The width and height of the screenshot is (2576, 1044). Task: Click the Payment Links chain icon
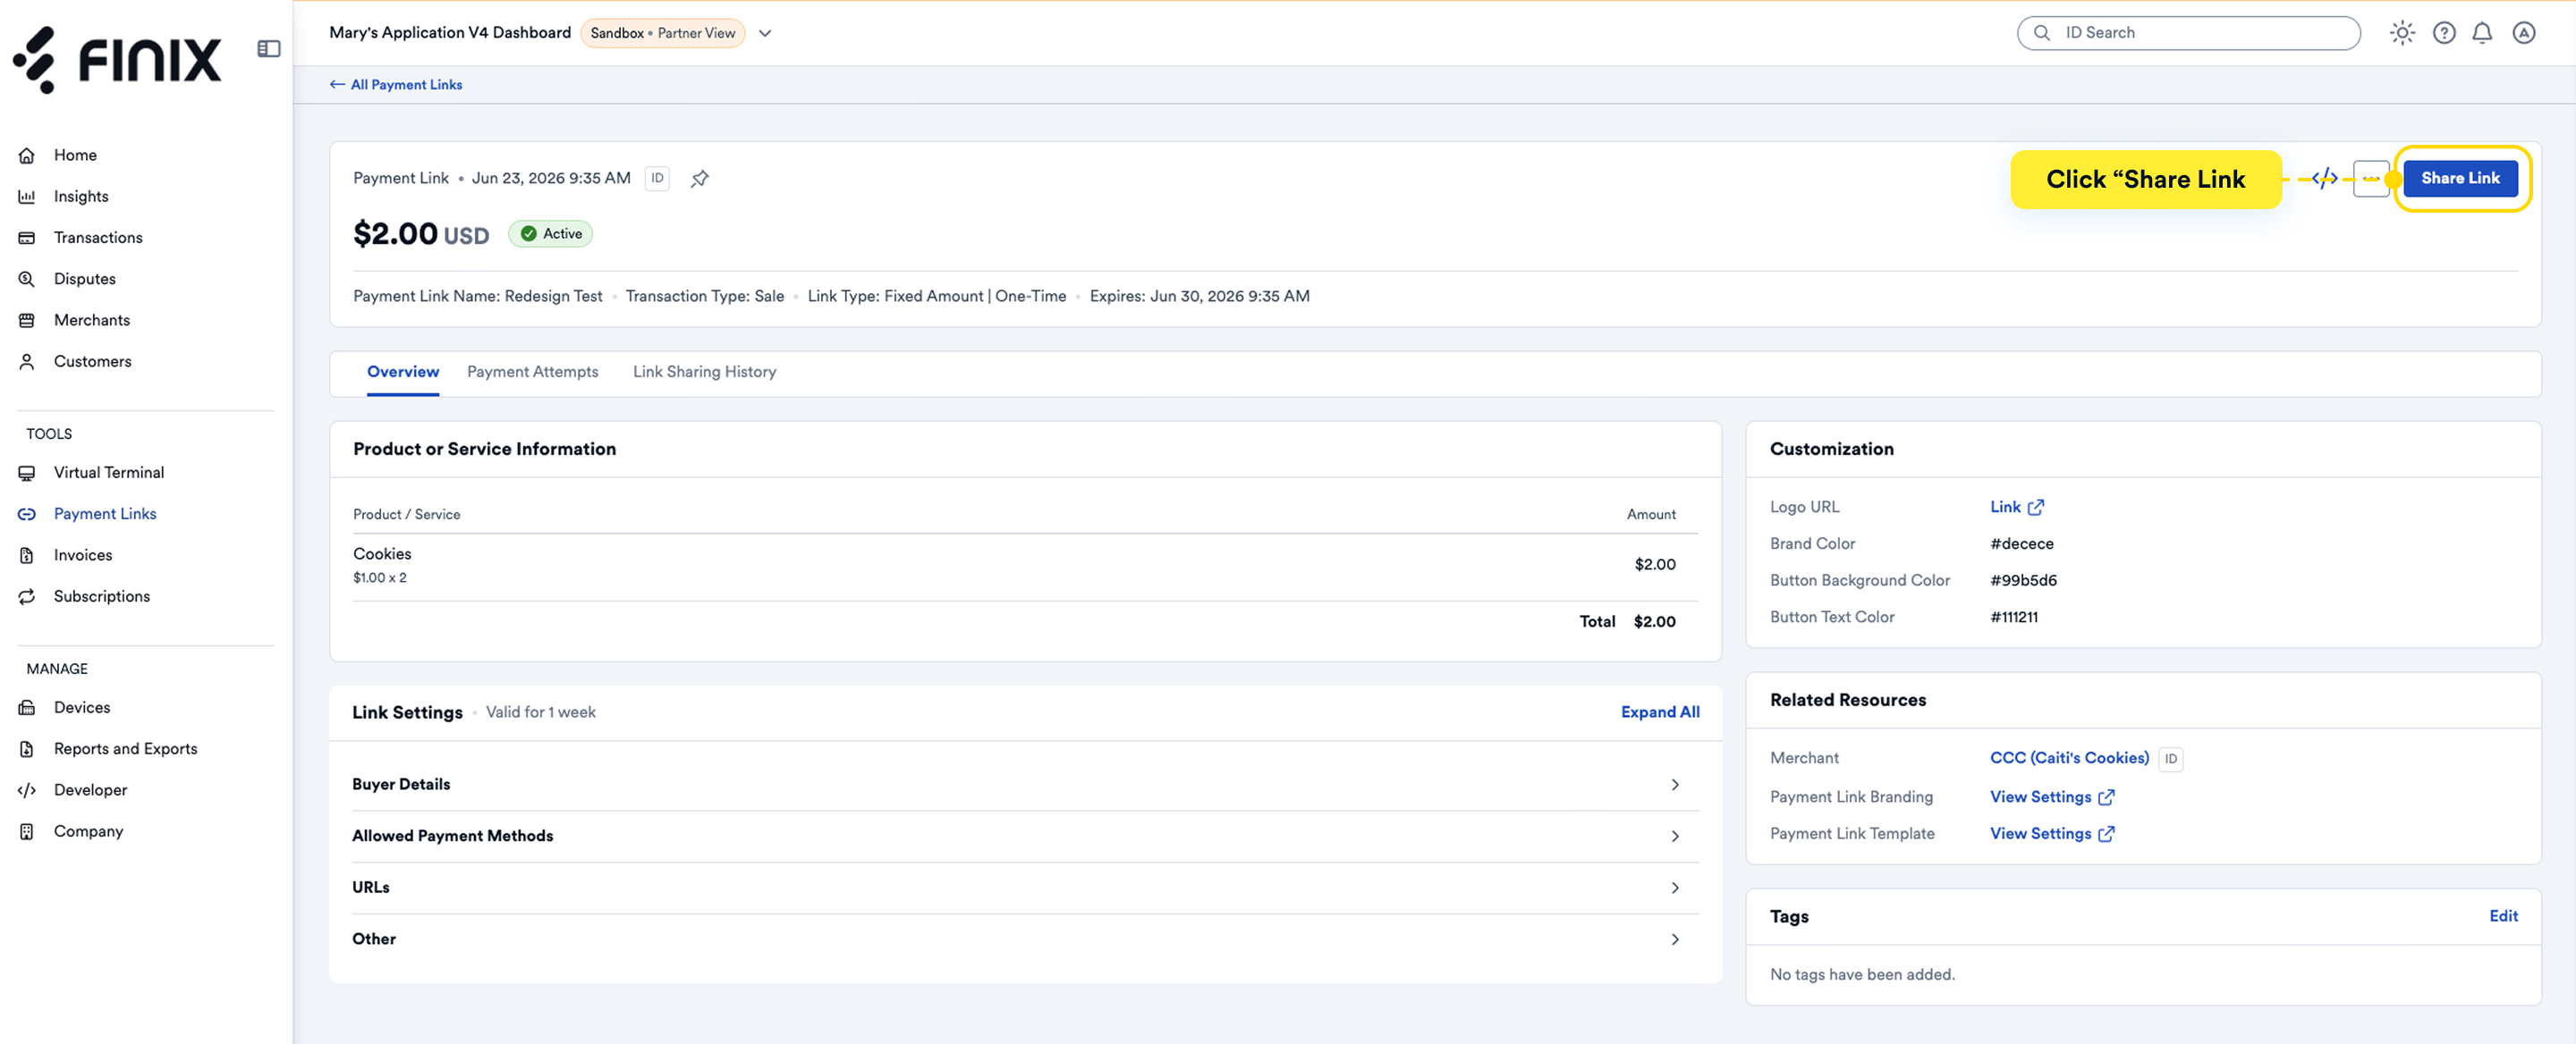27,513
